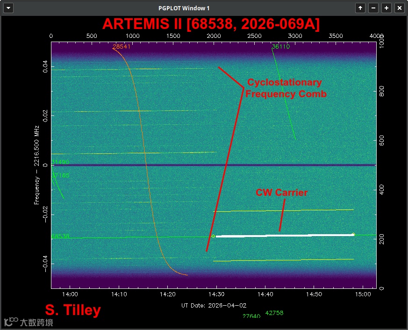Screen dimensions: 408x330
Task: Click the end circle marker of carrier trace
Action: (353, 234)
